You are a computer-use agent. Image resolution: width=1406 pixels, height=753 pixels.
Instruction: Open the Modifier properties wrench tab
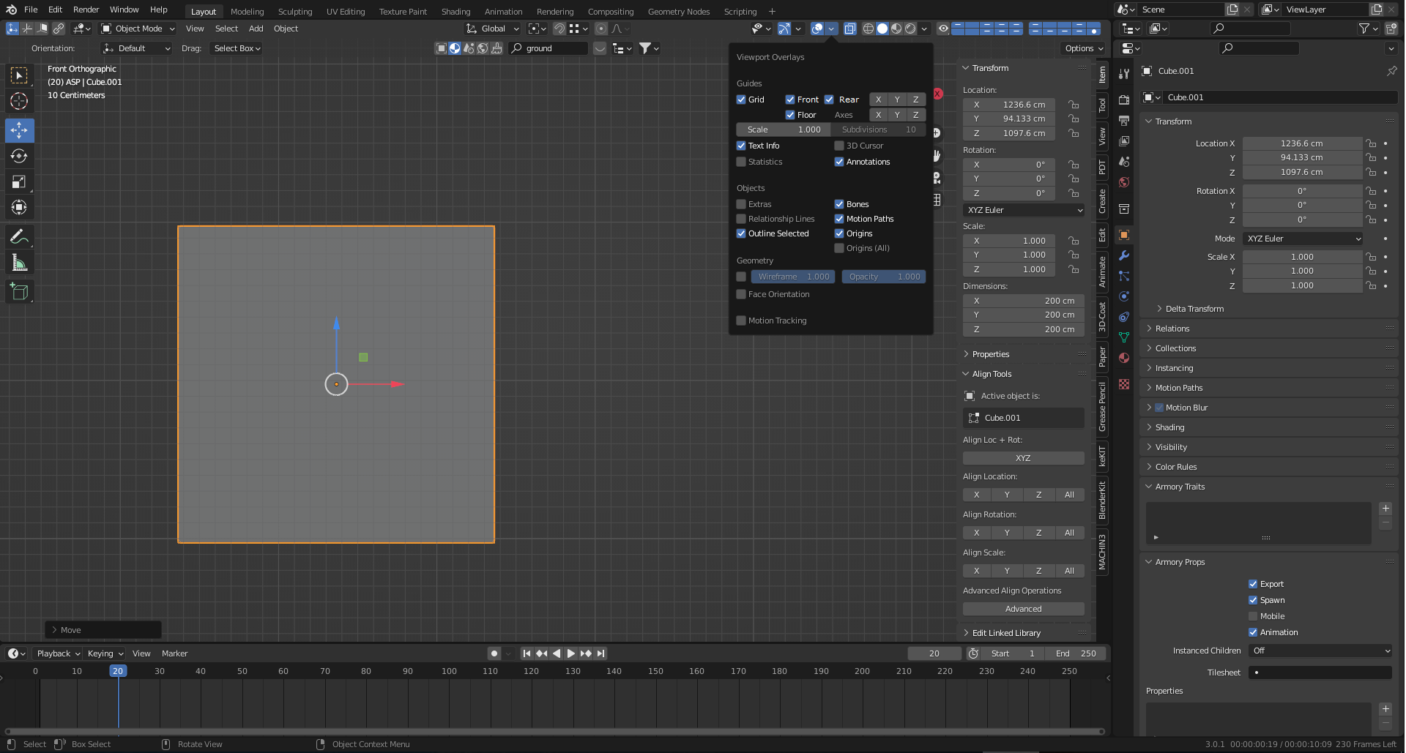click(x=1124, y=255)
